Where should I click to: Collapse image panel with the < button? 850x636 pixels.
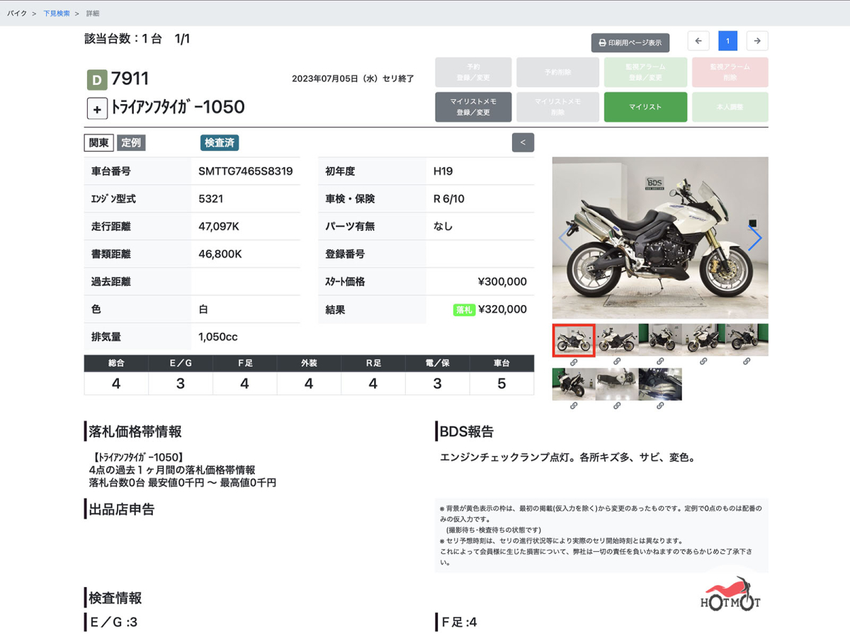click(x=523, y=142)
